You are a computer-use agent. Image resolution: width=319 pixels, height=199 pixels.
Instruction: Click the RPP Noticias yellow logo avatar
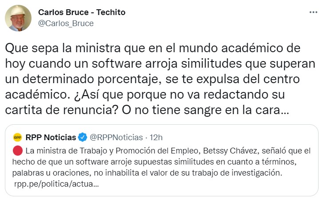(18, 137)
